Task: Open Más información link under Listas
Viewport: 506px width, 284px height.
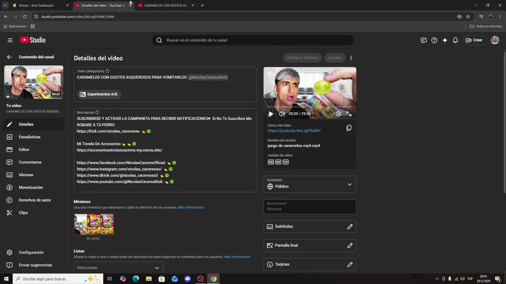Action: (237, 257)
